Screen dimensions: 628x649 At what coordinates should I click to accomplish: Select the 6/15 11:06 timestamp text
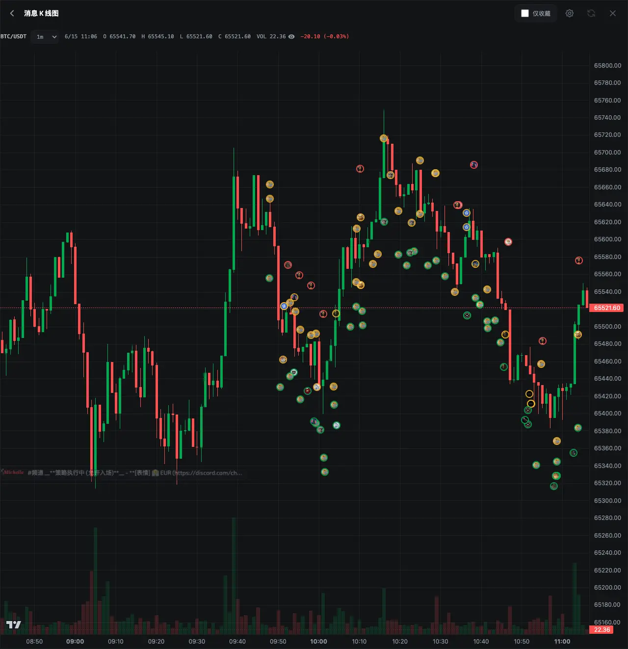click(x=81, y=37)
